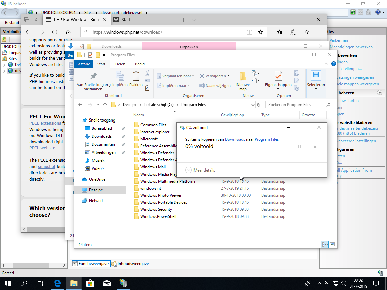Go to Edge home page
Screen dimensions: 387x290
click(68, 32)
